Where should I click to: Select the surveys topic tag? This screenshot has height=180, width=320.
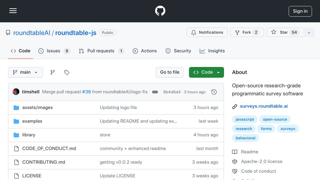point(288,129)
